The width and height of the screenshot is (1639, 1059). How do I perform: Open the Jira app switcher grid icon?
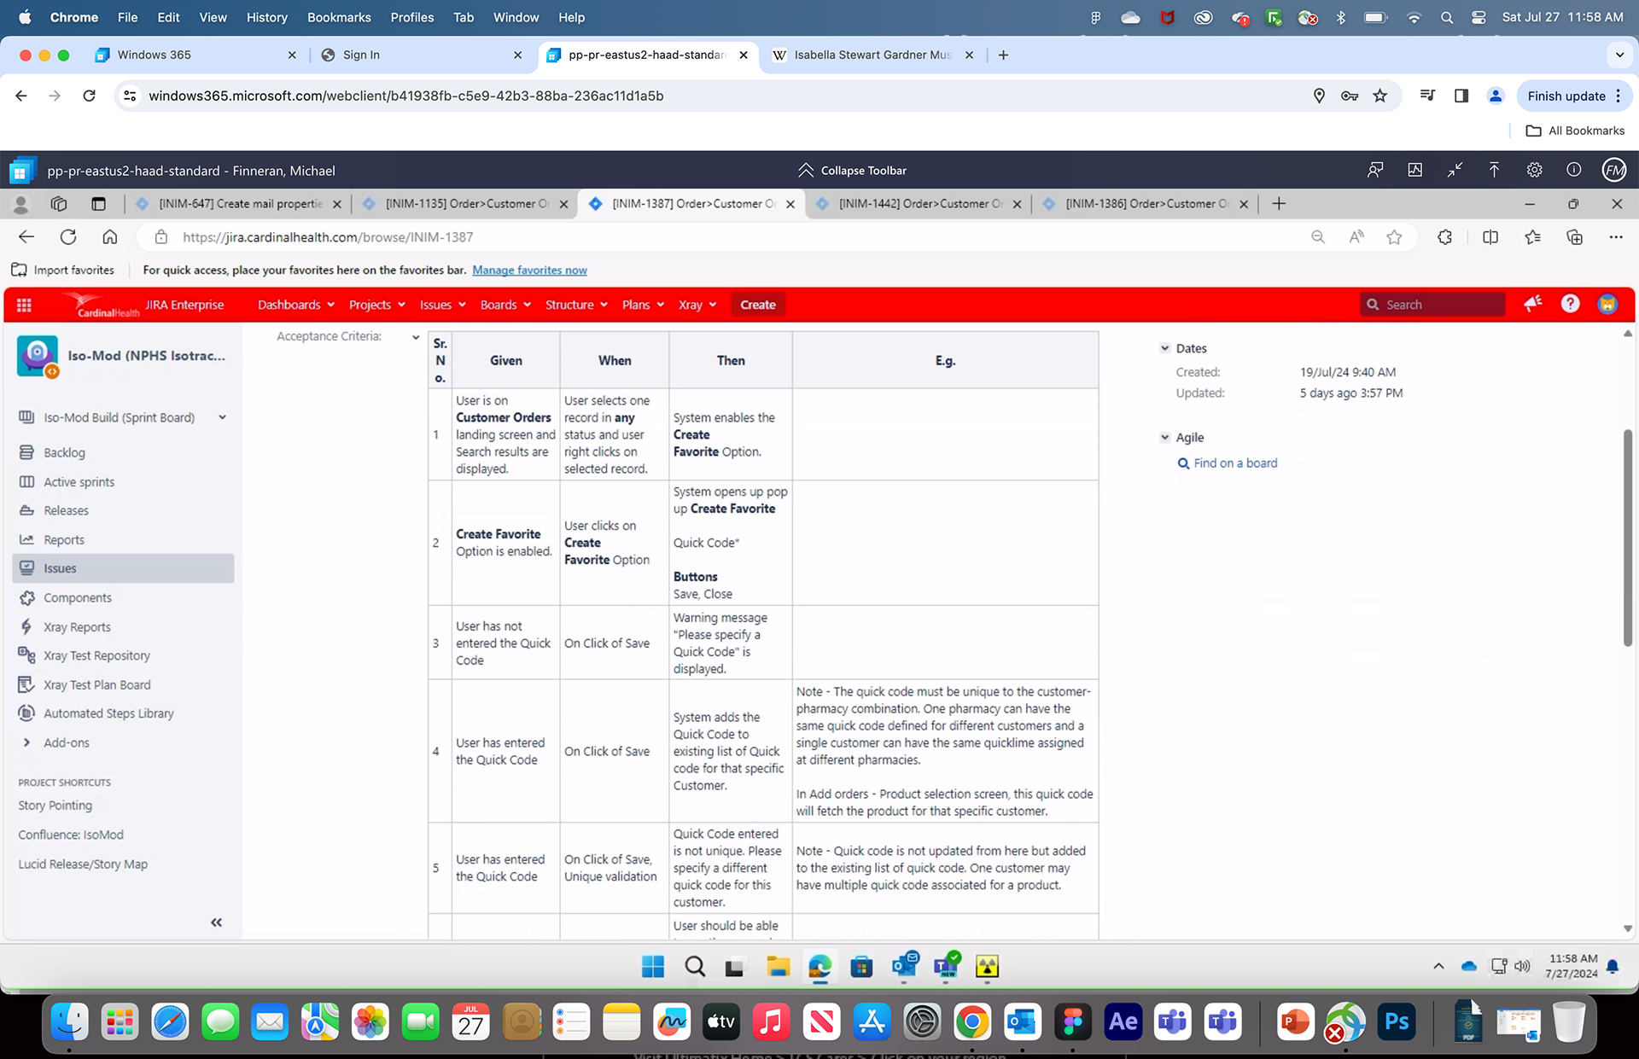point(24,305)
